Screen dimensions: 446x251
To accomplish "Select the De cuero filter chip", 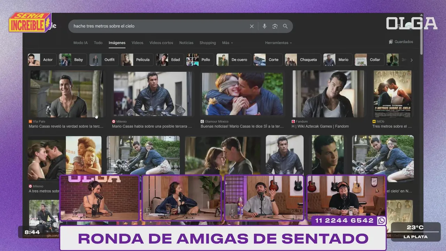I will (x=233, y=60).
